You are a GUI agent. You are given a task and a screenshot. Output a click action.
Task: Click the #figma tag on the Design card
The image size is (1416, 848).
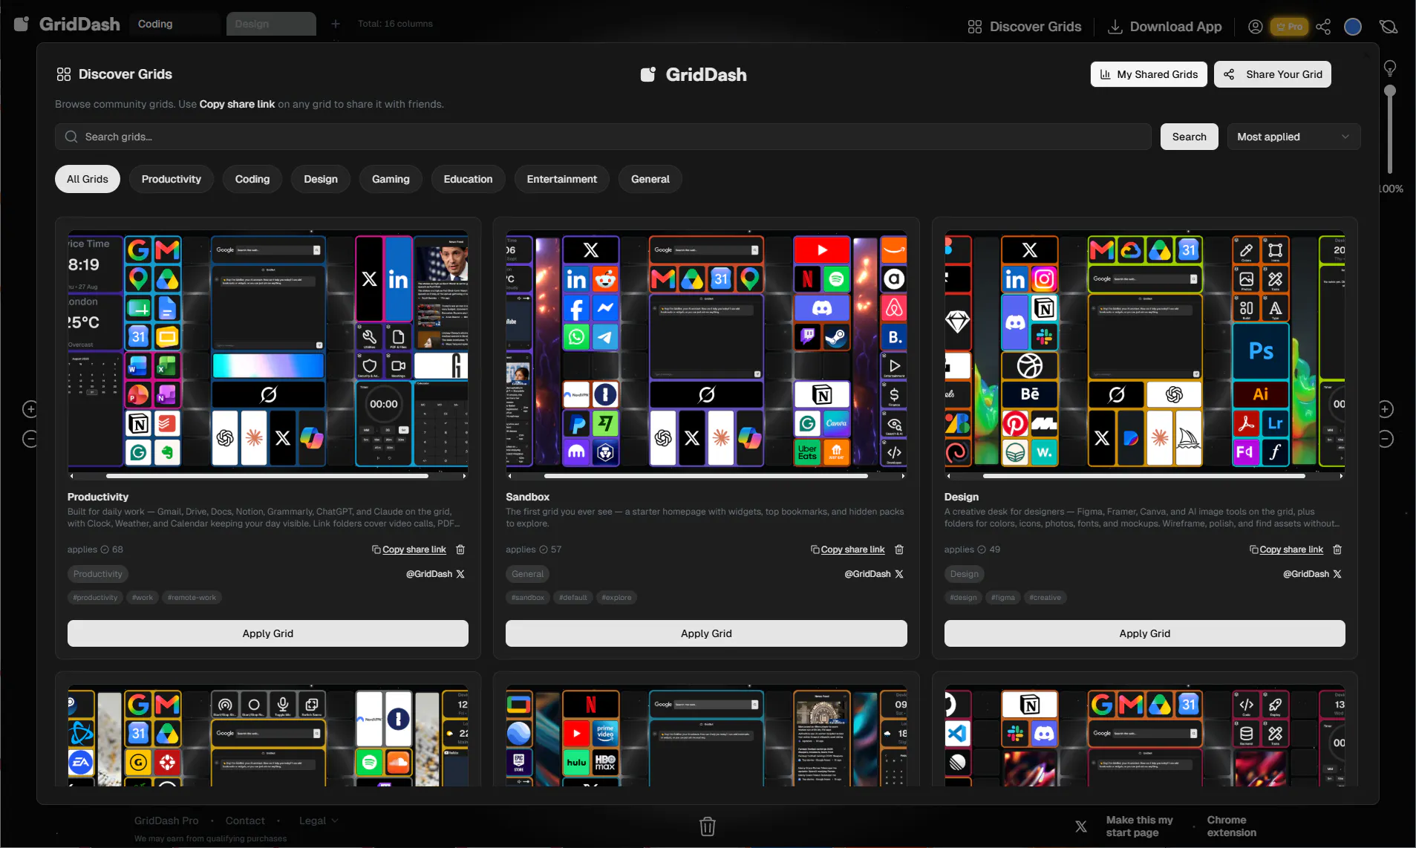(x=1002, y=598)
